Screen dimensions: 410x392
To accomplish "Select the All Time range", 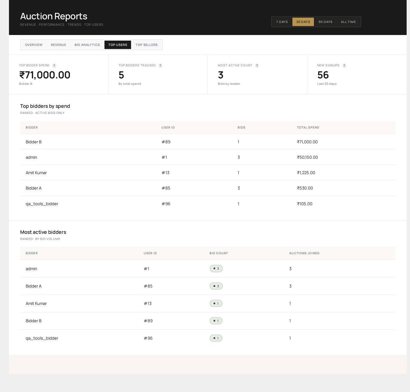I will (x=348, y=22).
